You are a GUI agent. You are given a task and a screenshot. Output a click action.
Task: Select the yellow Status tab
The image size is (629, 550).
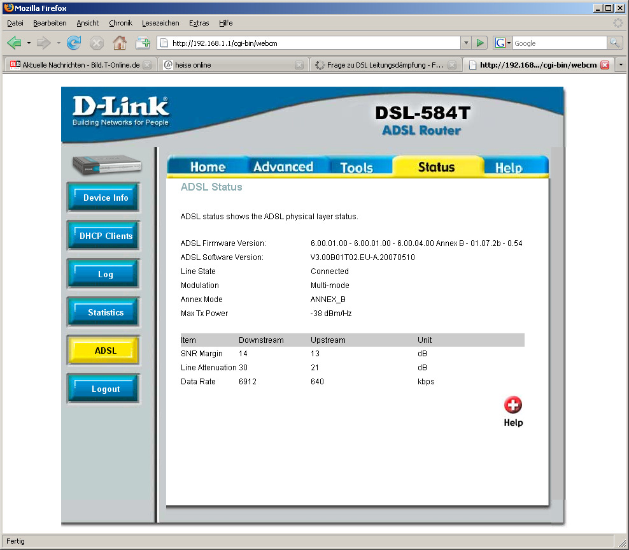[x=437, y=166]
